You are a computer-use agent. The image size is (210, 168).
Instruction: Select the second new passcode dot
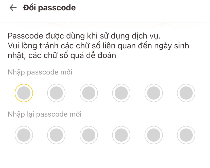click(56, 93)
